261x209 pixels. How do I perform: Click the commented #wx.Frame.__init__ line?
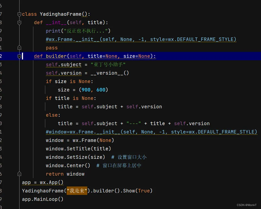click(141, 39)
